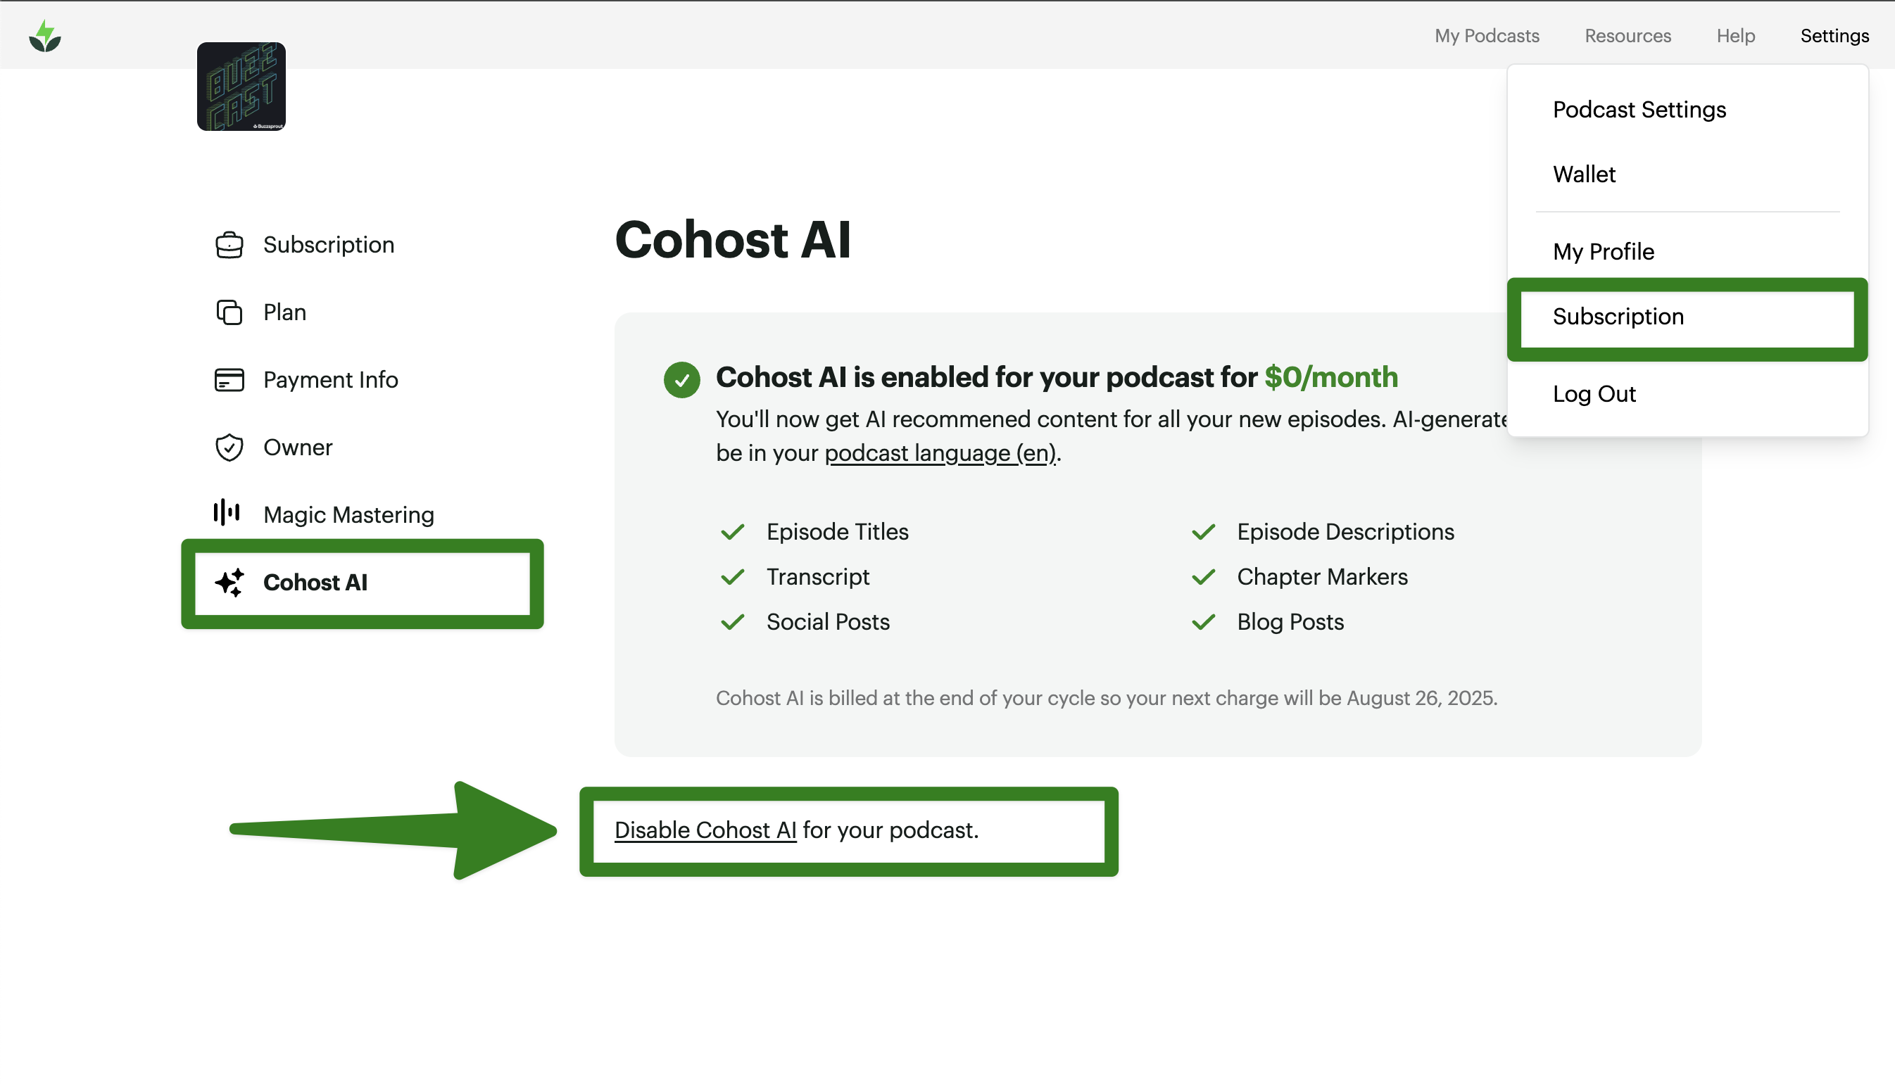Navigate to My Podcasts
Screen dimensions: 1895x1085
click(x=1487, y=35)
